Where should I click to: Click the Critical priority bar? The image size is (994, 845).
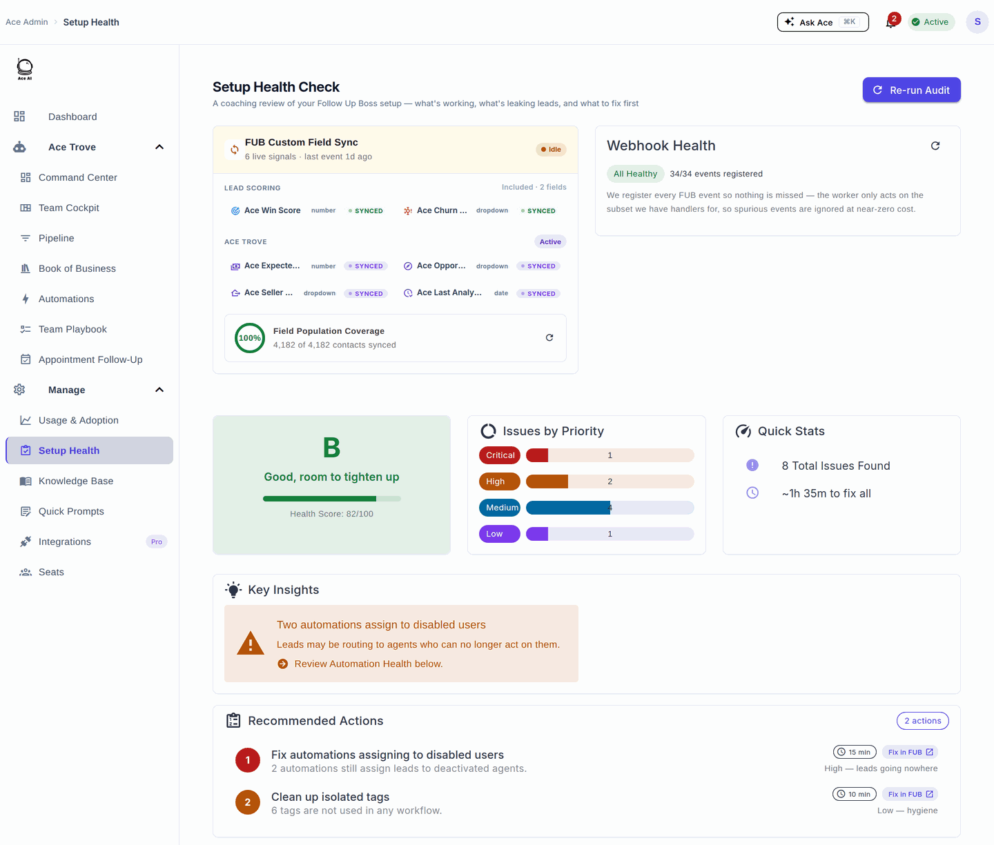tap(610, 455)
